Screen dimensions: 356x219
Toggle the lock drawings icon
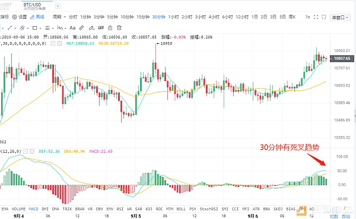(x=110, y=28)
